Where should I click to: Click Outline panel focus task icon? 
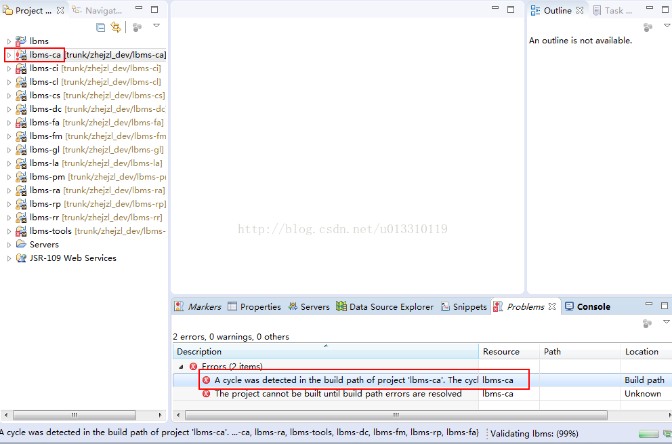[x=648, y=28]
